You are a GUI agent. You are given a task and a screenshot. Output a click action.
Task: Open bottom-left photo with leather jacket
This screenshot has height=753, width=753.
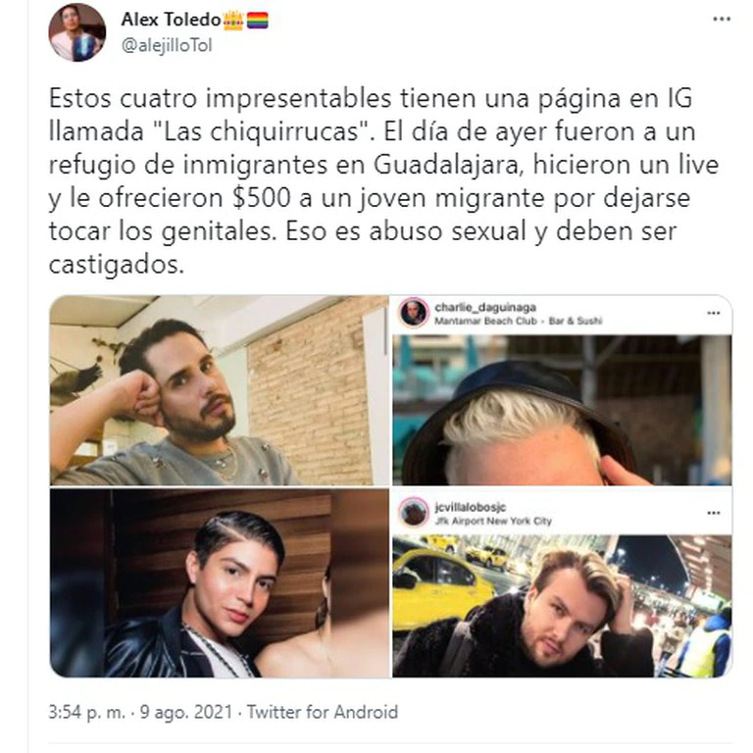pos(219,583)
